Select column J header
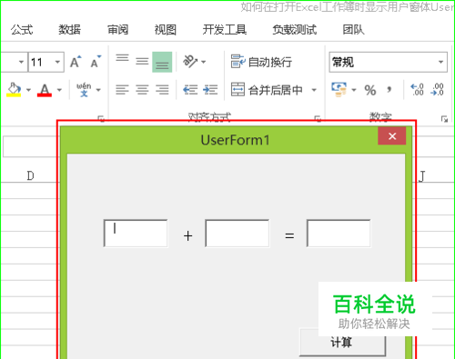The width and height of the screenshot is (455, 359). point(421,175)
